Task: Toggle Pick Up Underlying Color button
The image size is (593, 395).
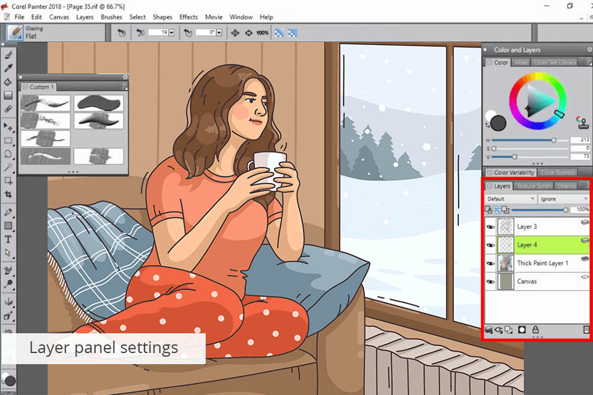Action: pos(497,210)
